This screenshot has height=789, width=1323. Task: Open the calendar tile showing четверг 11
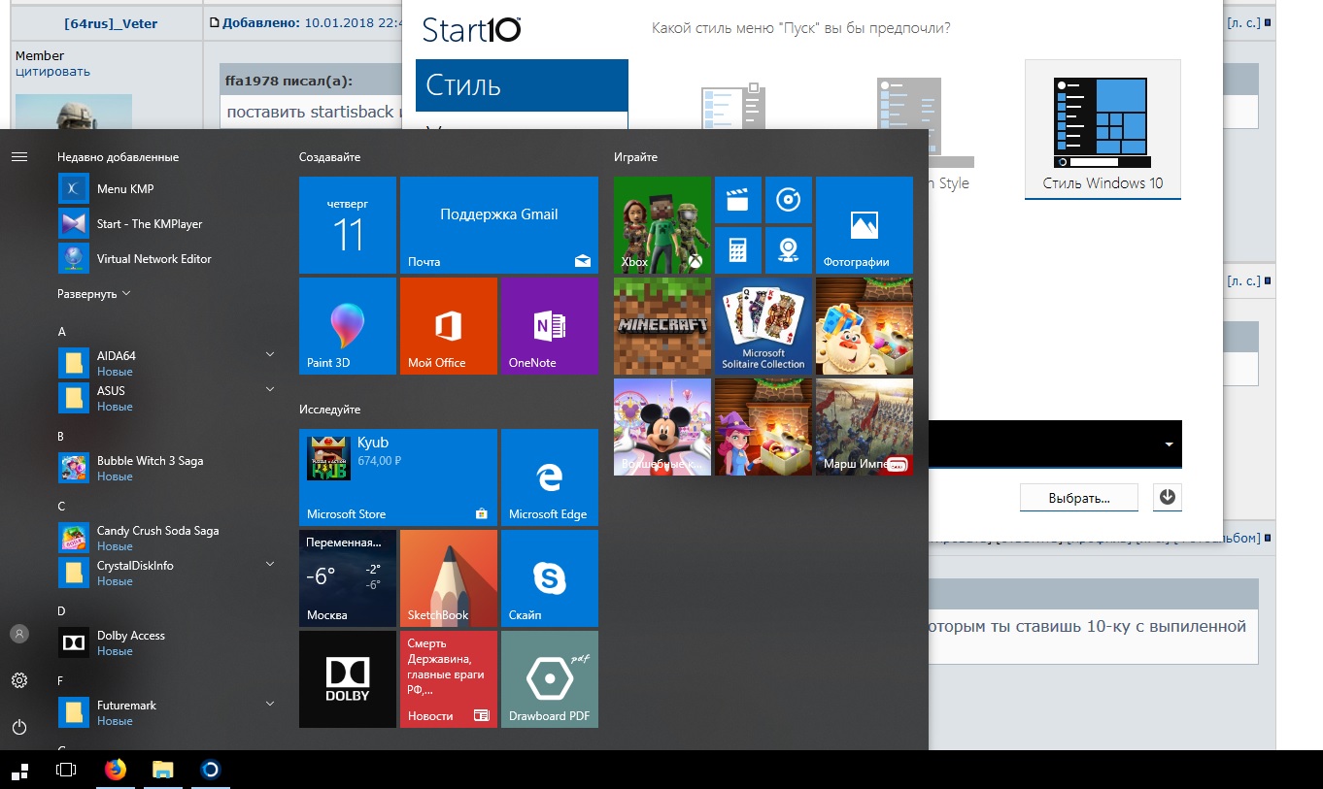click(x=348, y=225)
